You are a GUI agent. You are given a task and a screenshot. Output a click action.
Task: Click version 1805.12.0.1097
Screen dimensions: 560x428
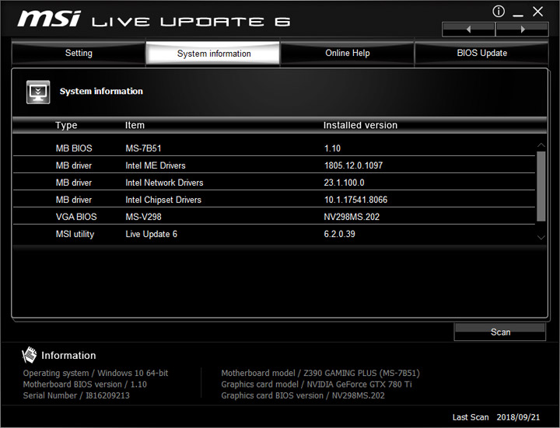[x=353, y=165]
